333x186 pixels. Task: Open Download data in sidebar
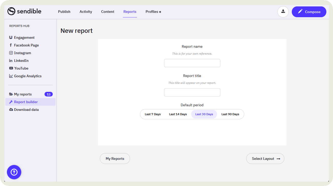coord(26,110)
